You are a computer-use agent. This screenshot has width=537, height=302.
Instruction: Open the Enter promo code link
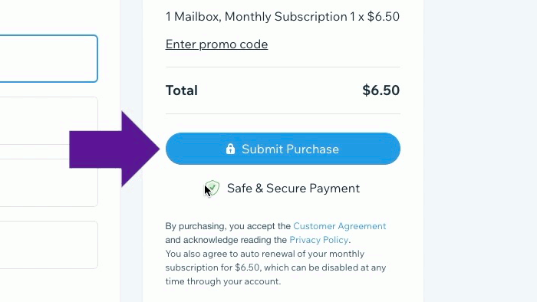coord(216,44)
